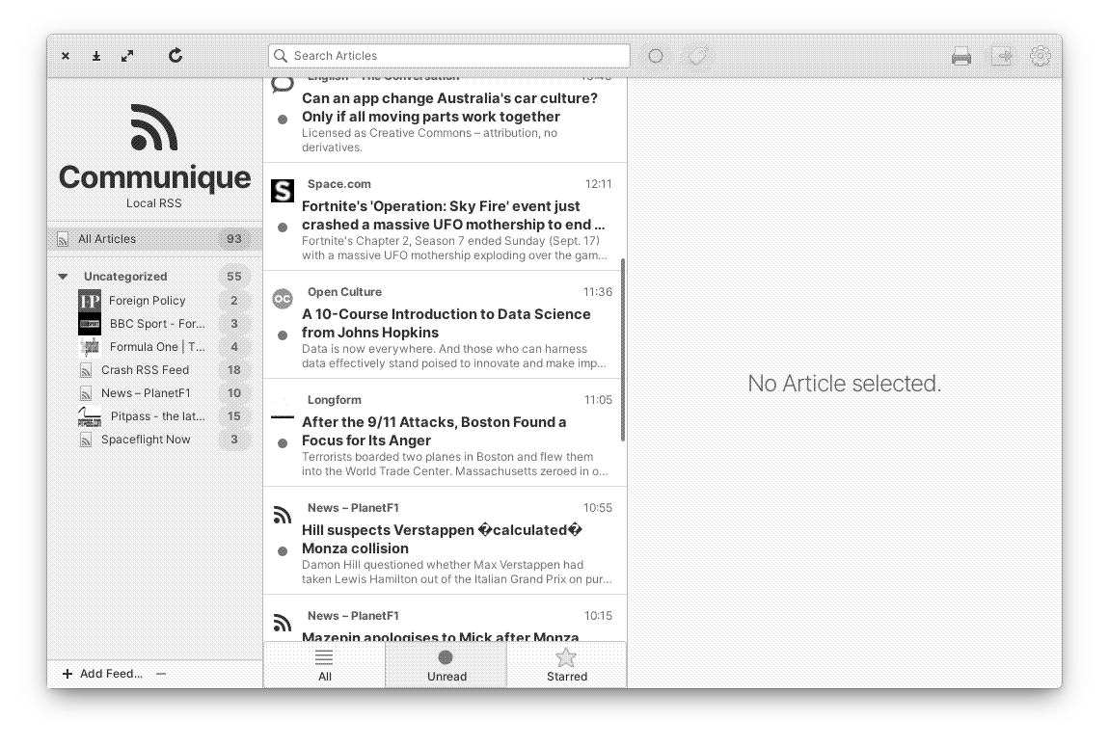The height and width of the screenshot is (748, 1109).
Task: Toggle read status circle button in toolbar
Action: click(x=656, y=56)
